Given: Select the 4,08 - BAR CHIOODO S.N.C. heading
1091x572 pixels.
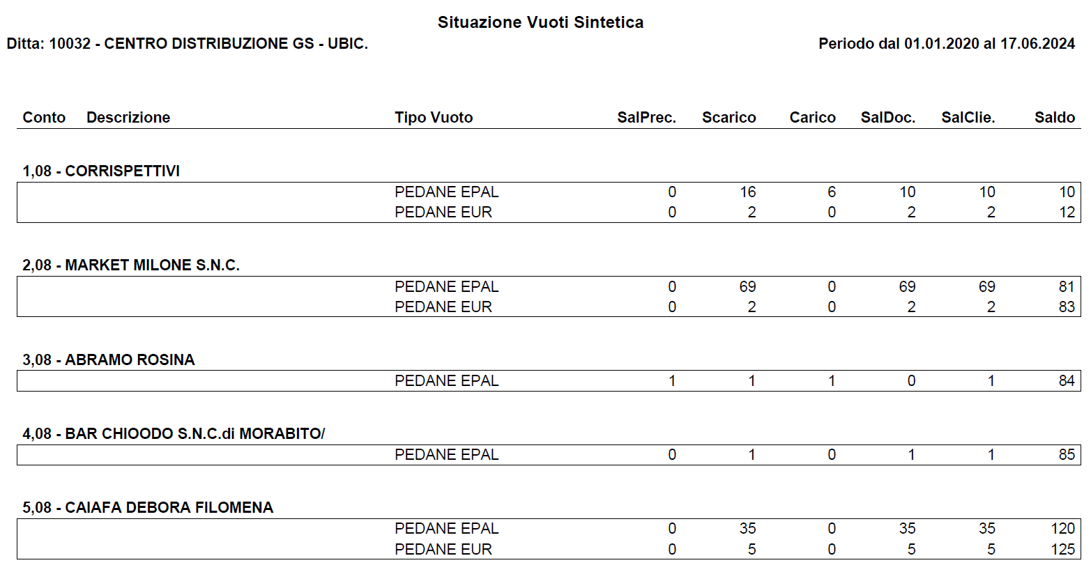Looking at the screenshot, I should tap(174, 433).
